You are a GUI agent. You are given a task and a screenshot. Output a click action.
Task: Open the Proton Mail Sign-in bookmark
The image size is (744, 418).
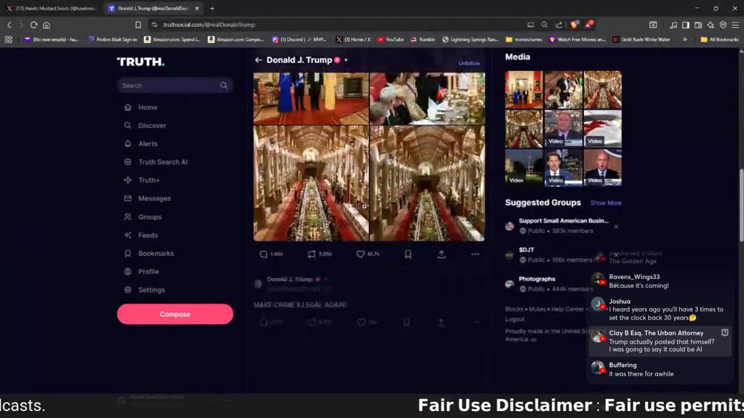tap(113, 39)
